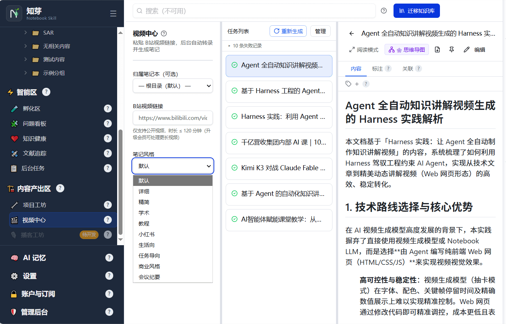Click help badge on 关联 tab
Viewport: 506px width, 324px height.
[419, 69]
